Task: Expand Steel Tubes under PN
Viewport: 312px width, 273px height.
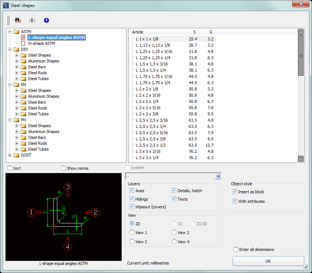Action: (x=17, y=149)
